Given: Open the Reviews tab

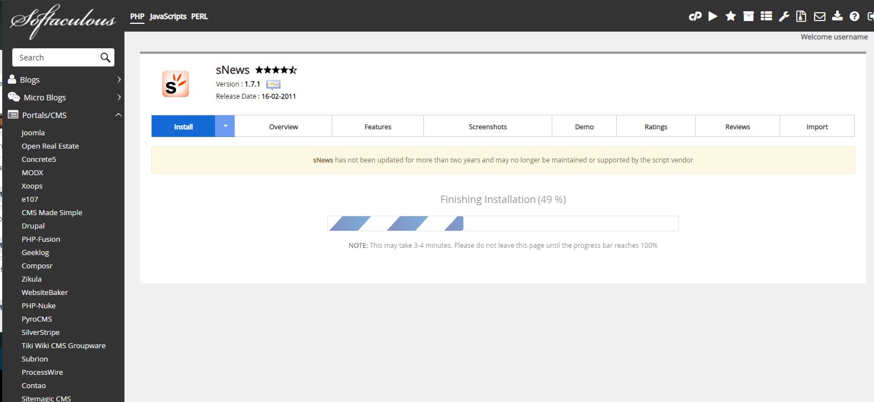Looking at the screenshot, I should coord(738,126).
